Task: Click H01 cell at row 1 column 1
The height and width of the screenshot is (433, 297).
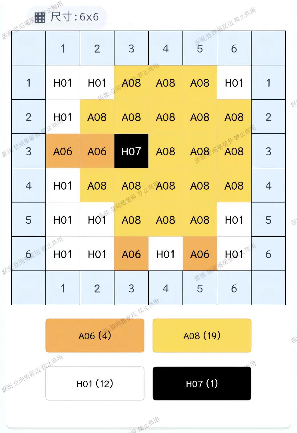Action: click(63, 83)
